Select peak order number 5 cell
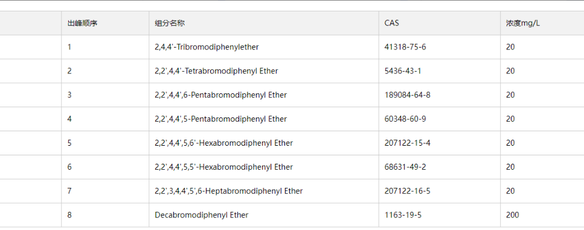The height and width of the screenshot is (230, 584). (x=105, y=143)
